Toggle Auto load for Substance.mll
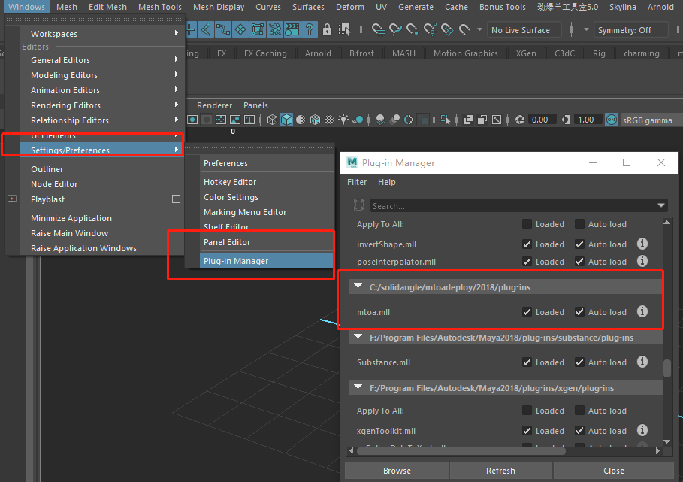683x482 pixels. coord(580,362)
